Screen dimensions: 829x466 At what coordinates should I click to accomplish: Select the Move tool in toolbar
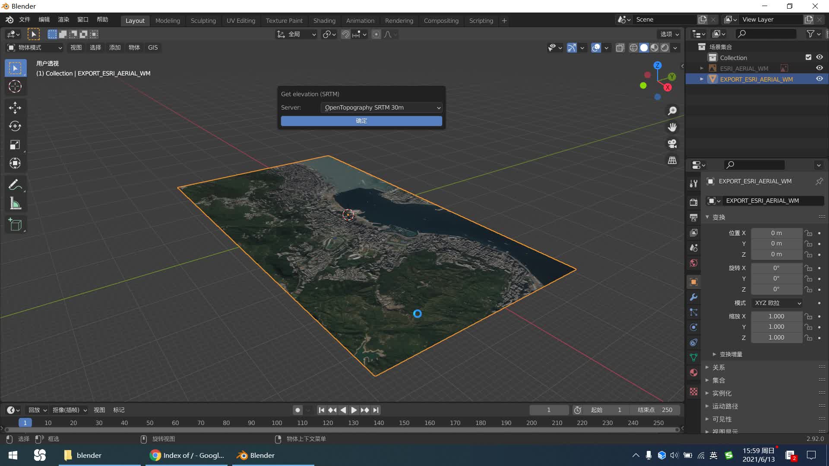[x=15, y=107]
